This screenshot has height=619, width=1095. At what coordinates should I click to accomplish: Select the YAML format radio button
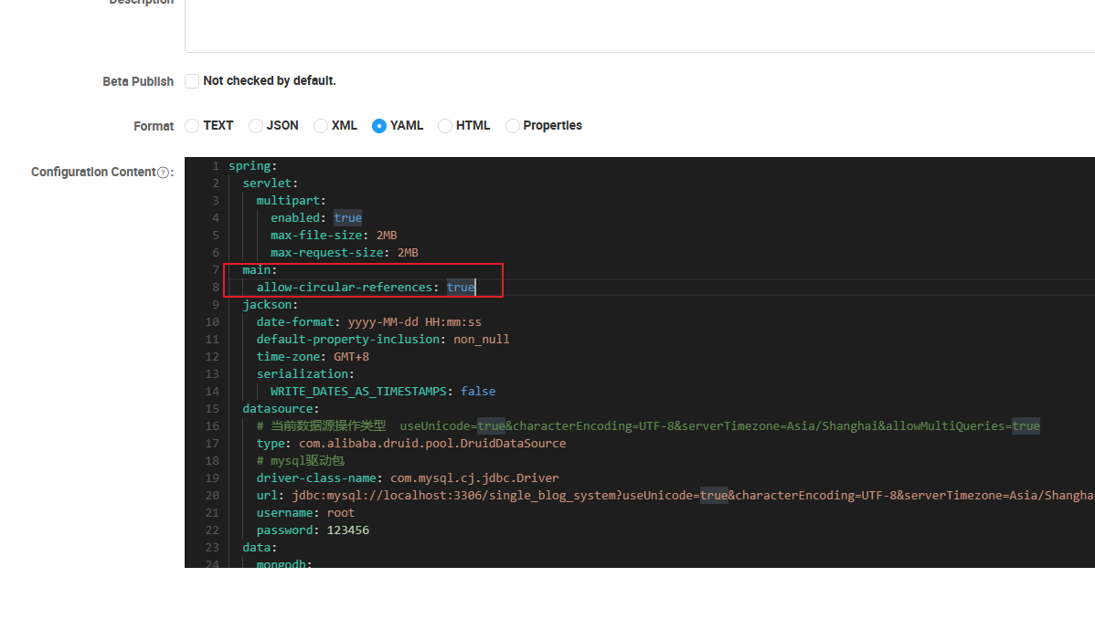379,126
